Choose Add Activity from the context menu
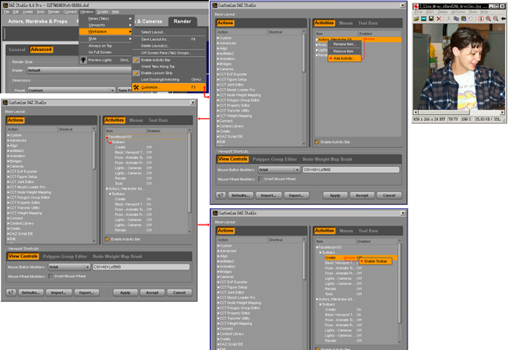This screenshot has height=350, width=518. (x=344, y=59)
